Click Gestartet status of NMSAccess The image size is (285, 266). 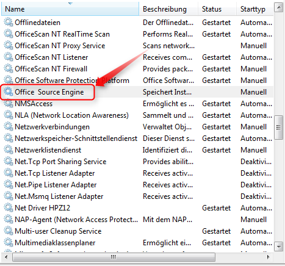tap(217, 104)
